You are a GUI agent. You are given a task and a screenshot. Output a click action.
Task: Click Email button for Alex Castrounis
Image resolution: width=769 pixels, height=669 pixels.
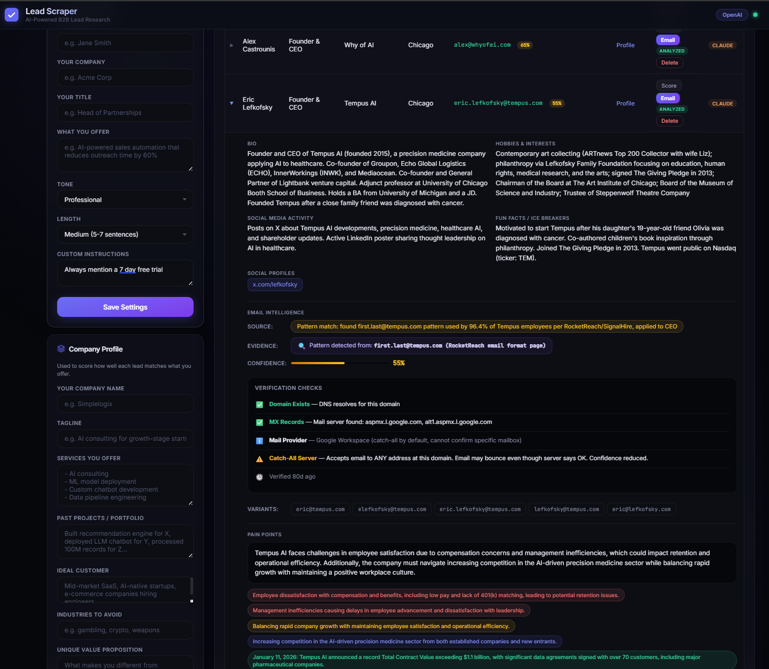(668, 40)
